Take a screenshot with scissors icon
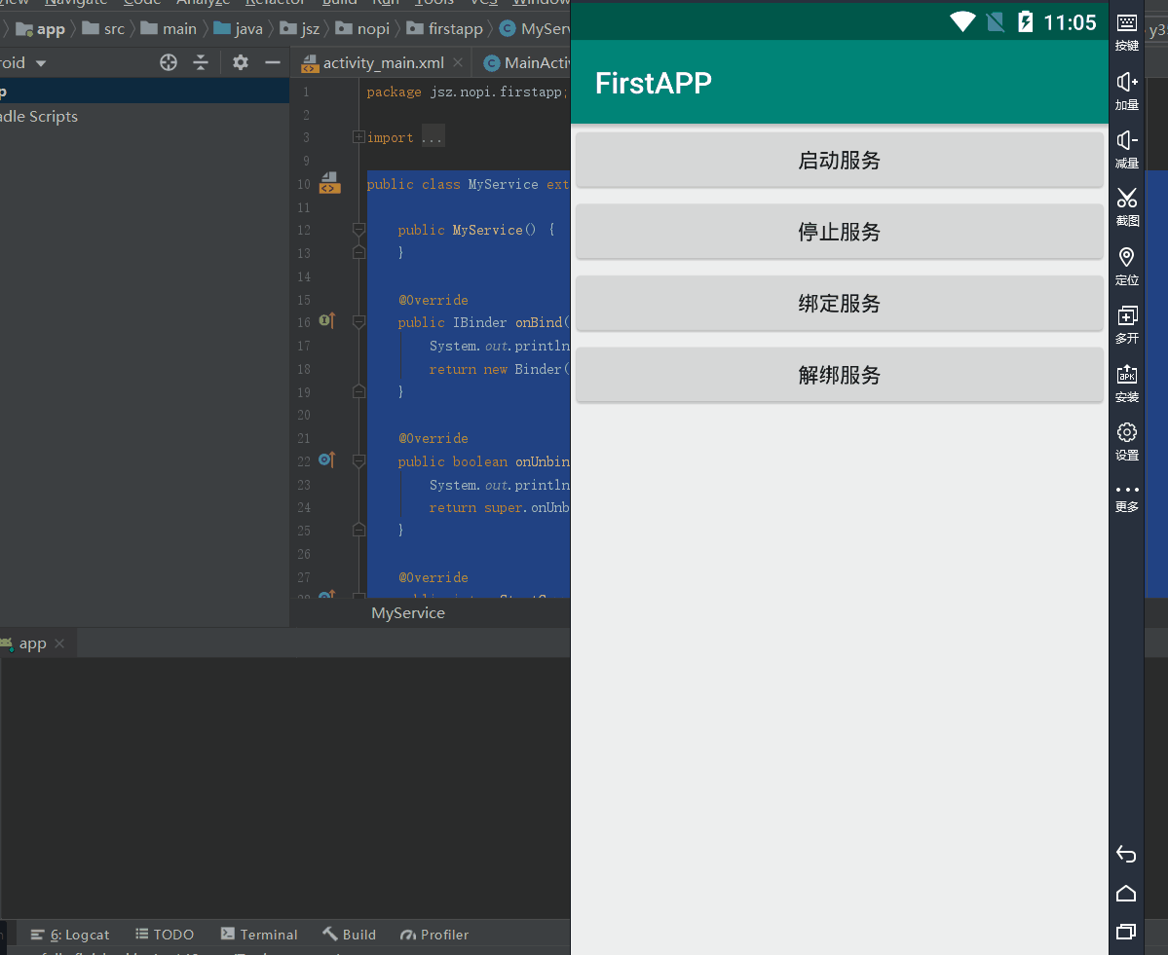This screenshot has width=1168, height=955. [1126, 199]
